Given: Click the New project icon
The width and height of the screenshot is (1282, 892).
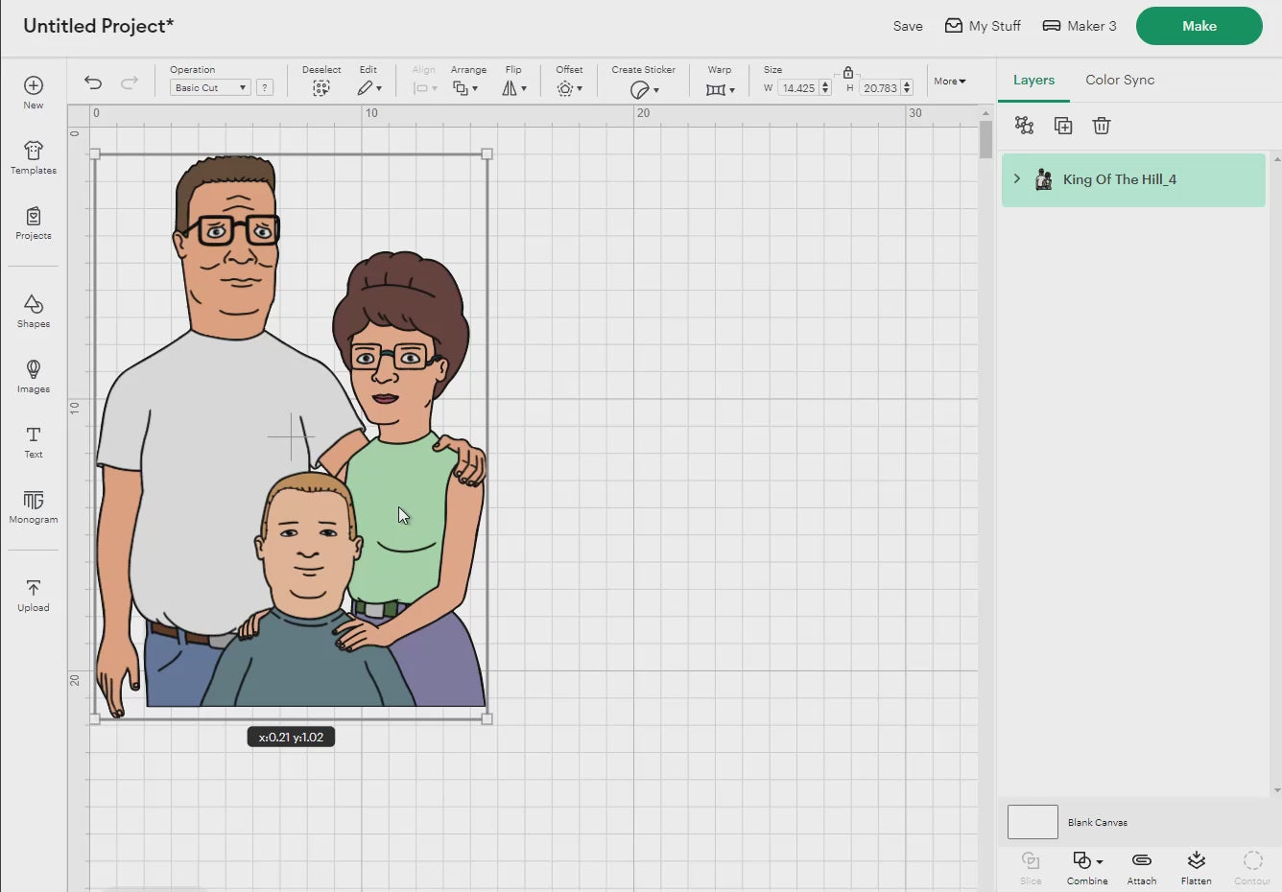Looking at the screenshot, I should coord(34,85).
